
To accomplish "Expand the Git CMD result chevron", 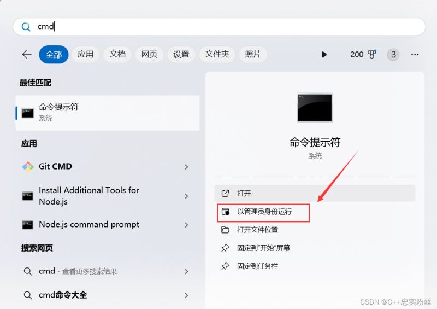I will [186, 167].
